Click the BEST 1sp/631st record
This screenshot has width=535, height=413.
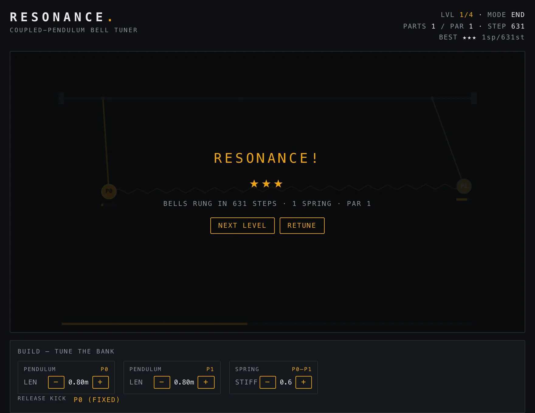(482, 37)
